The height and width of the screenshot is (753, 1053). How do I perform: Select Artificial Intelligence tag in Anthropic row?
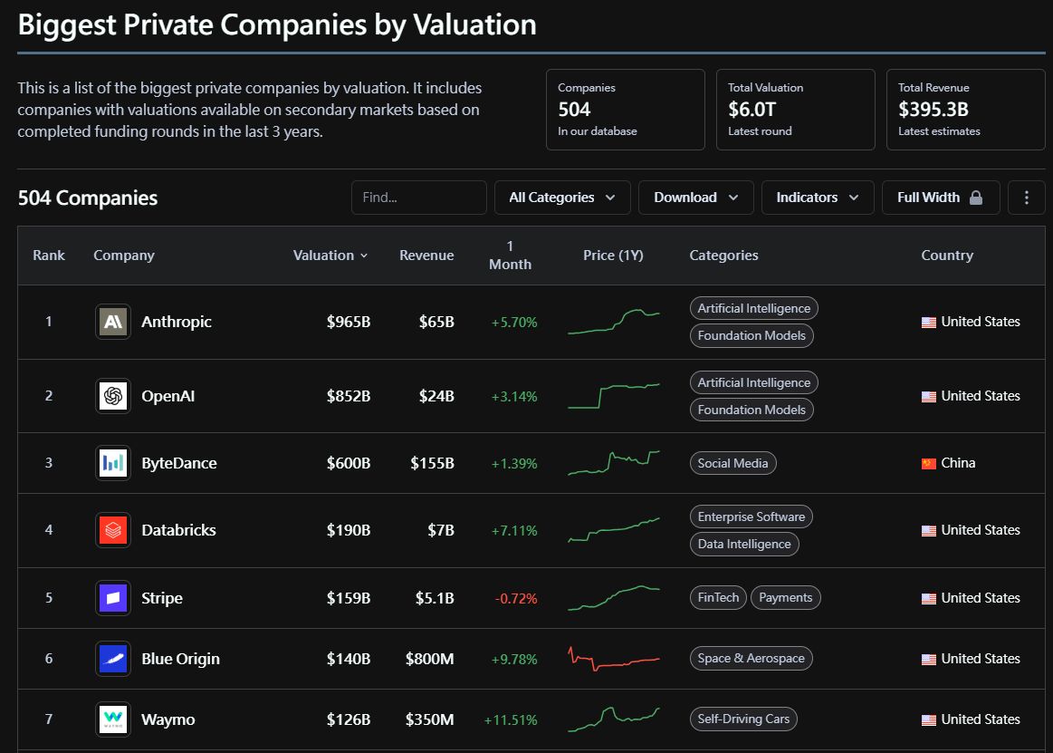point(753,309)
